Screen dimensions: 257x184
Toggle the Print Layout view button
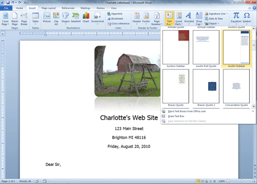click(198, 181)
